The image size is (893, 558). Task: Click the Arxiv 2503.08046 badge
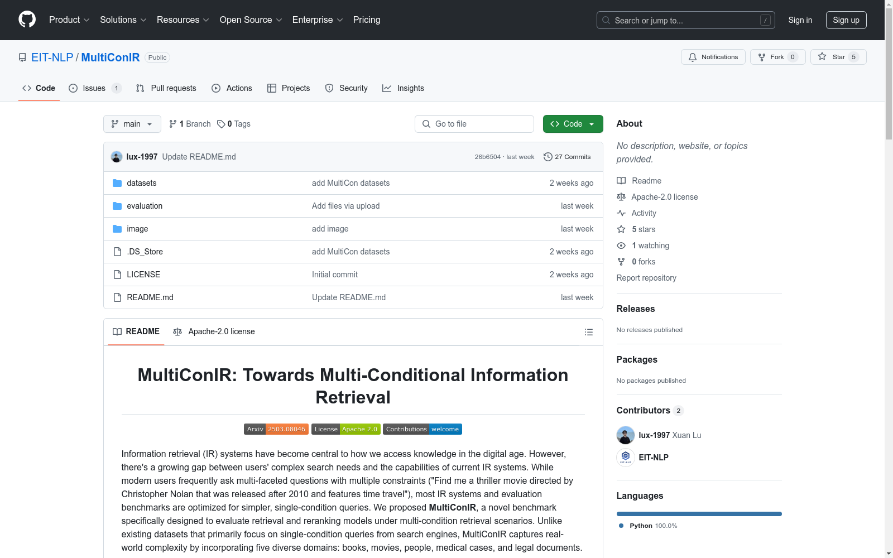click(276, 429)
